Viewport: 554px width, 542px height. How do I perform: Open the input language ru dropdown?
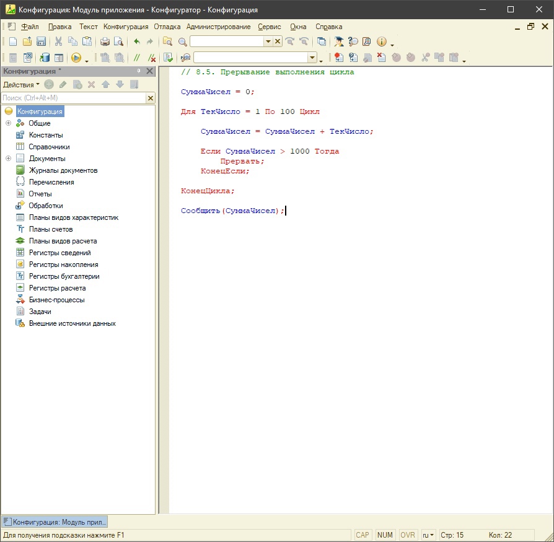428,535
